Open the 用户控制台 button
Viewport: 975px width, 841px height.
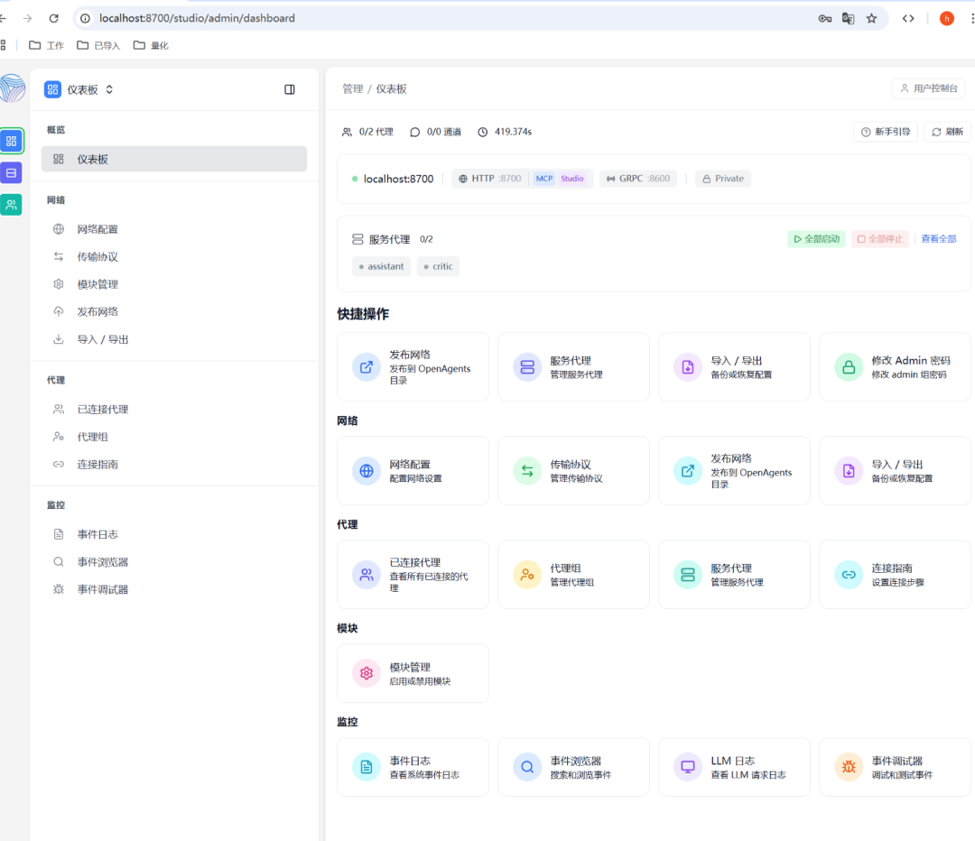tap(928, 88)
